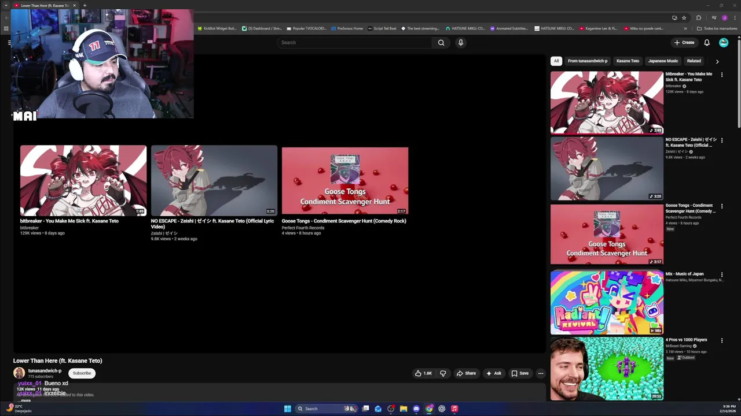Switch to Lower Than Here browser tab

pos(45,5)
